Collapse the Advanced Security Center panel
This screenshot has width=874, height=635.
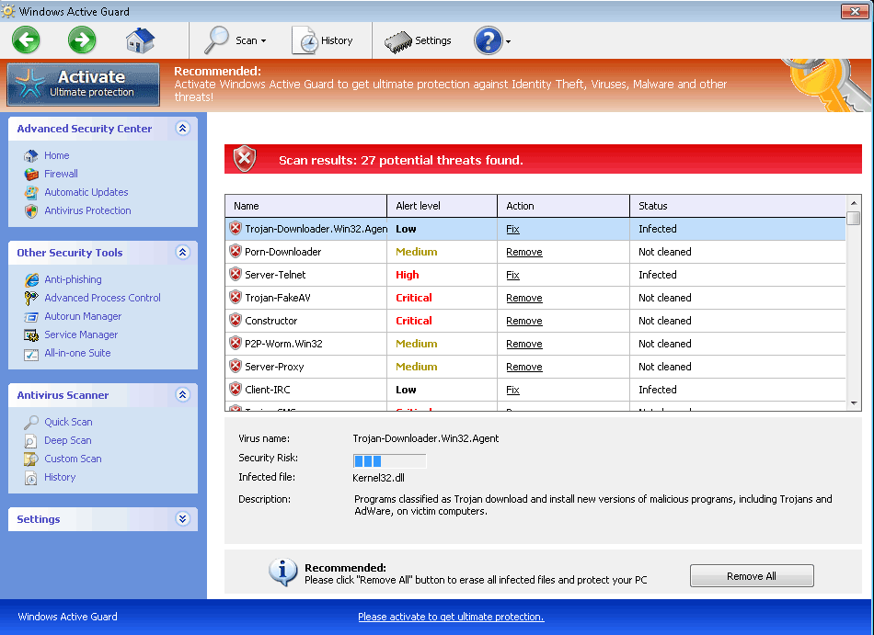click(x=182, y=129)
